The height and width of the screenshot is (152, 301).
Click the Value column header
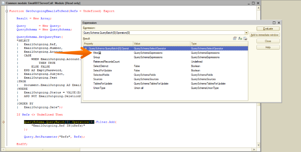coord(161,44)
